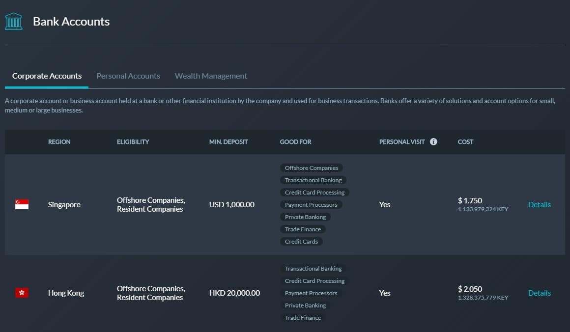Click the Cost column header
The height and width of the screenshot is (332, 570).
[x=465, y=141]
